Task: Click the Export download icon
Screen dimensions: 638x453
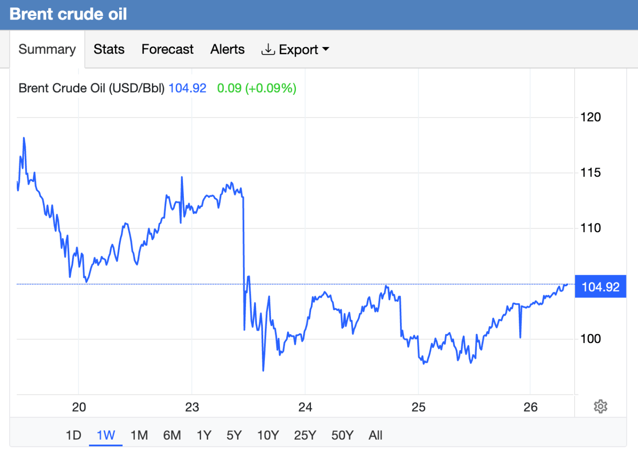Action: click(x=268, y=49)
